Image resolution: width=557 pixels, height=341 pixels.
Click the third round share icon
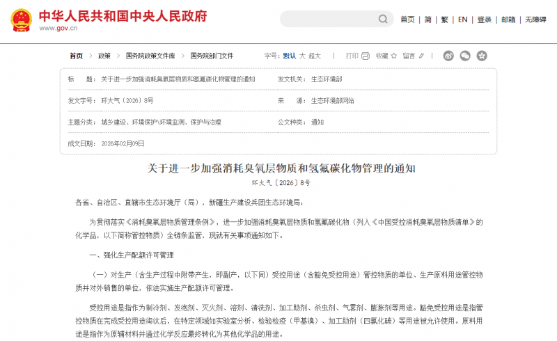[x=481, y=56]
